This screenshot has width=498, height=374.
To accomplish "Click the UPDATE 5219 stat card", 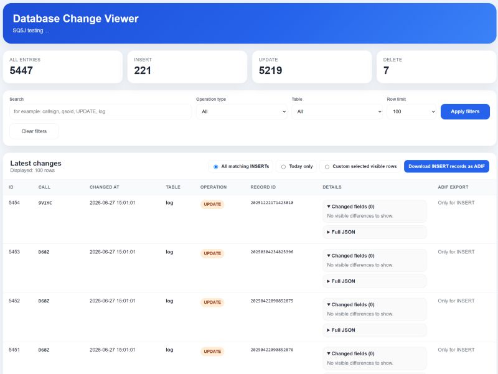I will [312, 67].
